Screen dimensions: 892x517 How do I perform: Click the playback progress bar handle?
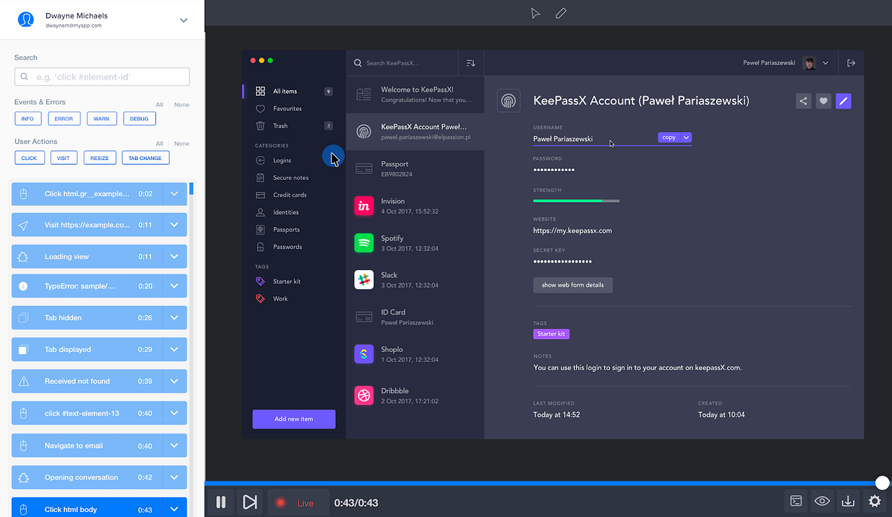click(x=882, y=483)
